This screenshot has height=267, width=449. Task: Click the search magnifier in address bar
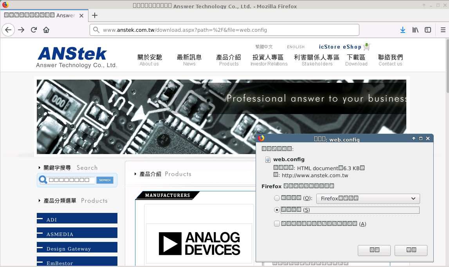(x=96, y=30)
